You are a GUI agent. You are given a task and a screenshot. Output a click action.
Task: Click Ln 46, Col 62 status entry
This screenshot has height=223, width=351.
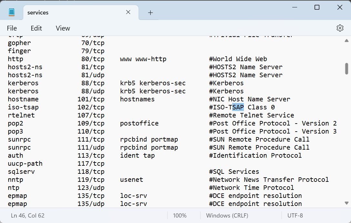pos(28,216)
